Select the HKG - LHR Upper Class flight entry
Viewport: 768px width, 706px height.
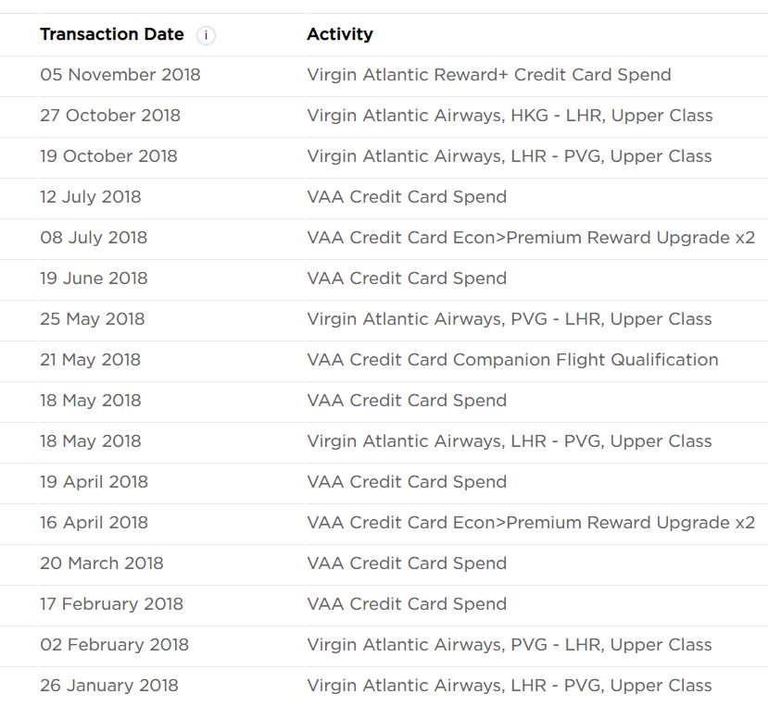coord(510,116)
